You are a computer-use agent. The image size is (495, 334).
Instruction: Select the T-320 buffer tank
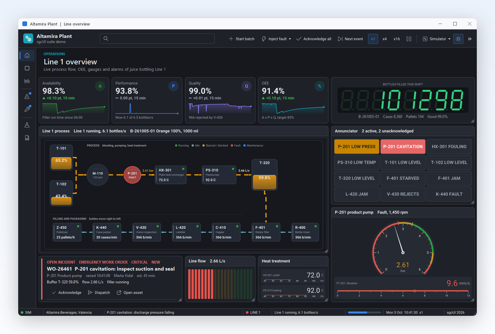(x=264, y=175)
